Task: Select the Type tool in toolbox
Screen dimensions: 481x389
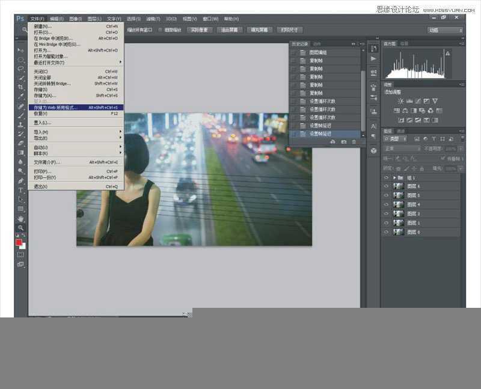Action: point(20,190)
